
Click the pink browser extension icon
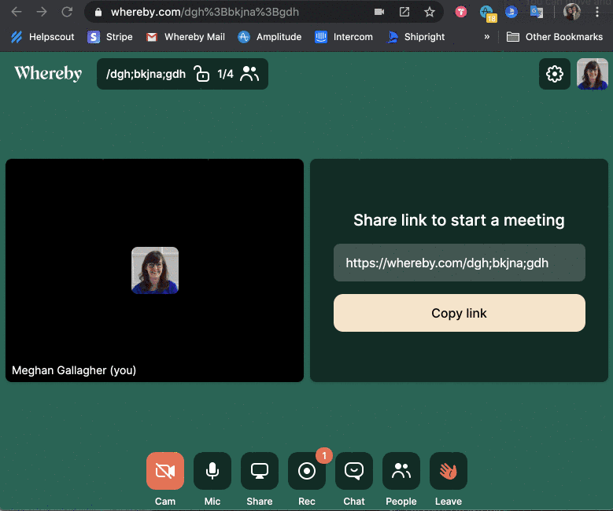click(x=461, y=12)
